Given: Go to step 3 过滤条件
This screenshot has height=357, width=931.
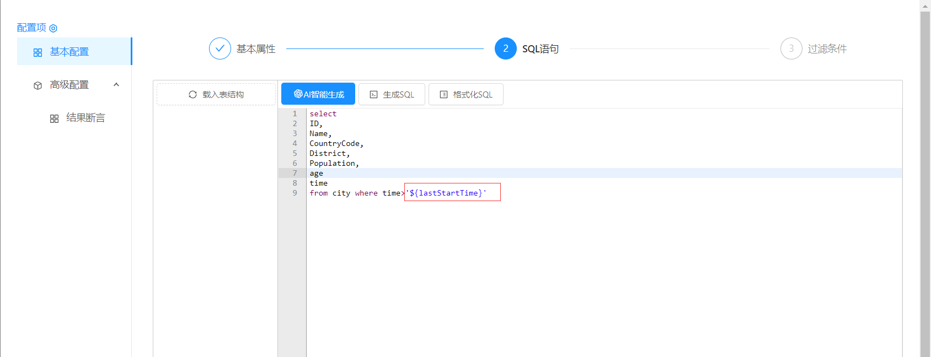Looking at the screenshot, I should 791,48.
